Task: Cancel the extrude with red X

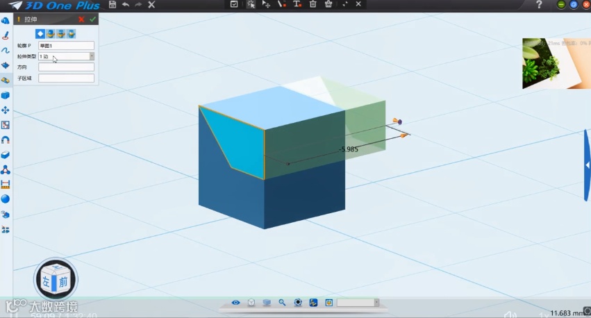Action: pos(81,19)
